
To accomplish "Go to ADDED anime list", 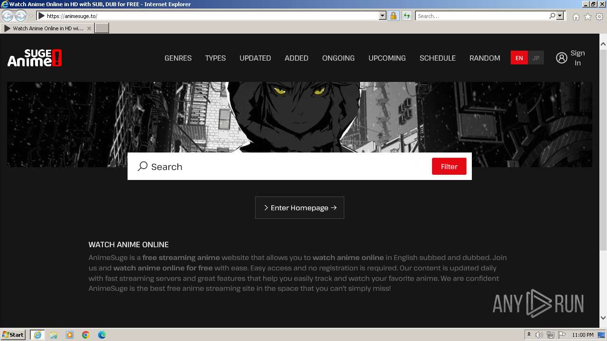I will [296, 58].
